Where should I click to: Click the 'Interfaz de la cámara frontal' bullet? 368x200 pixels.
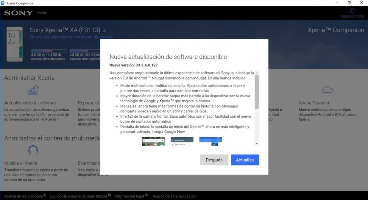click(186, 119)
